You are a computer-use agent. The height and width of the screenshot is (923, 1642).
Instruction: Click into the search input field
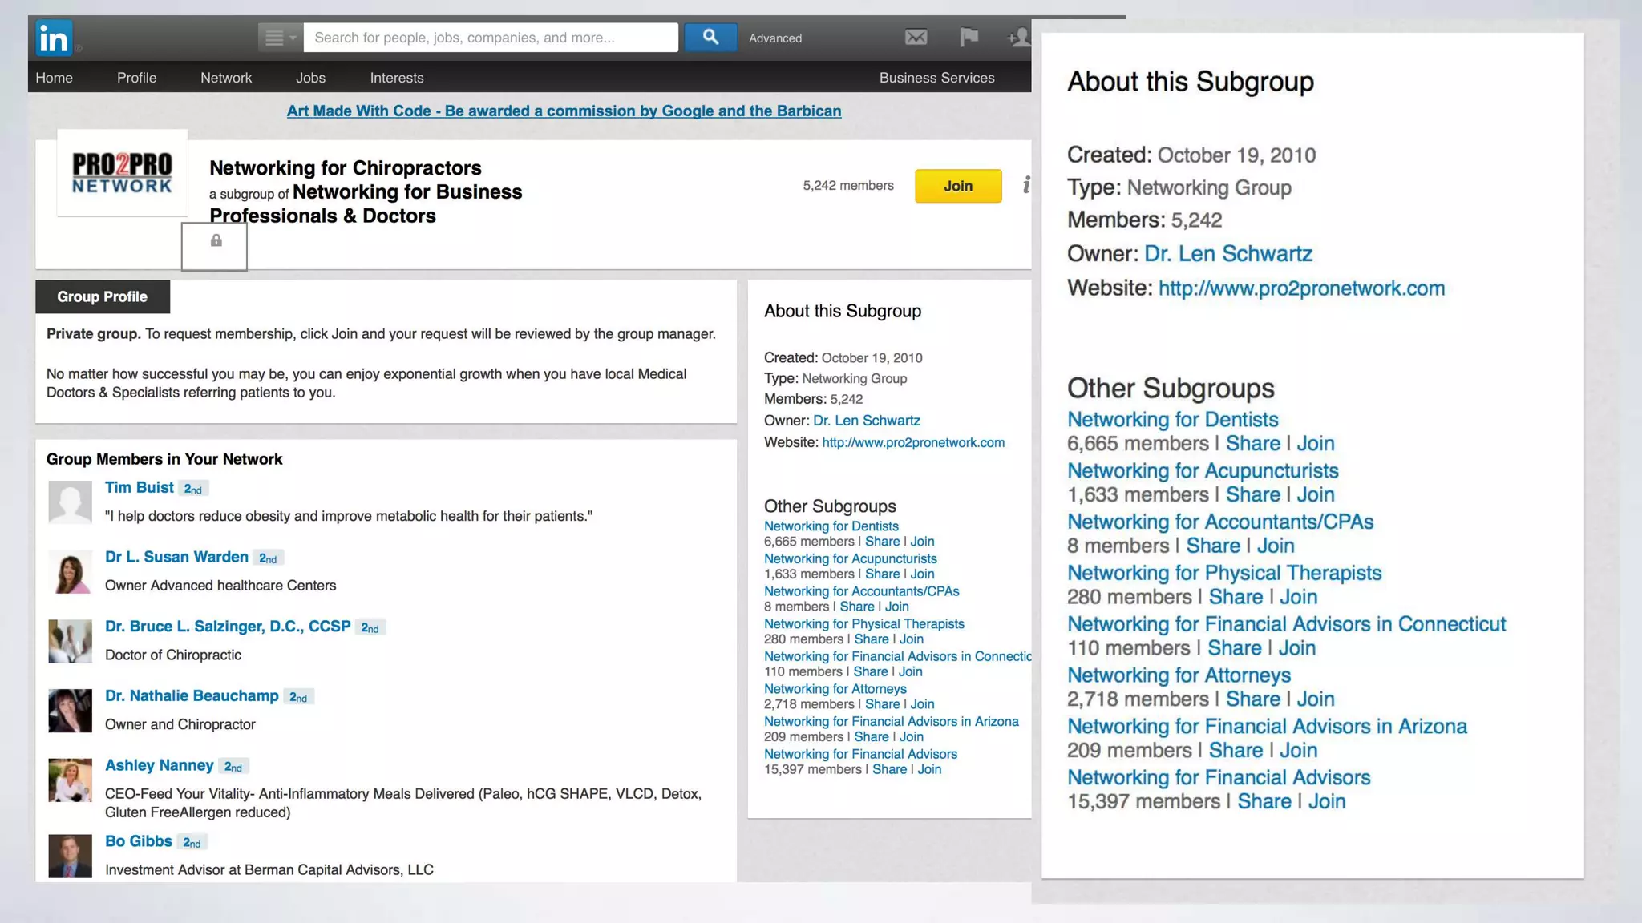pos(490,38)
